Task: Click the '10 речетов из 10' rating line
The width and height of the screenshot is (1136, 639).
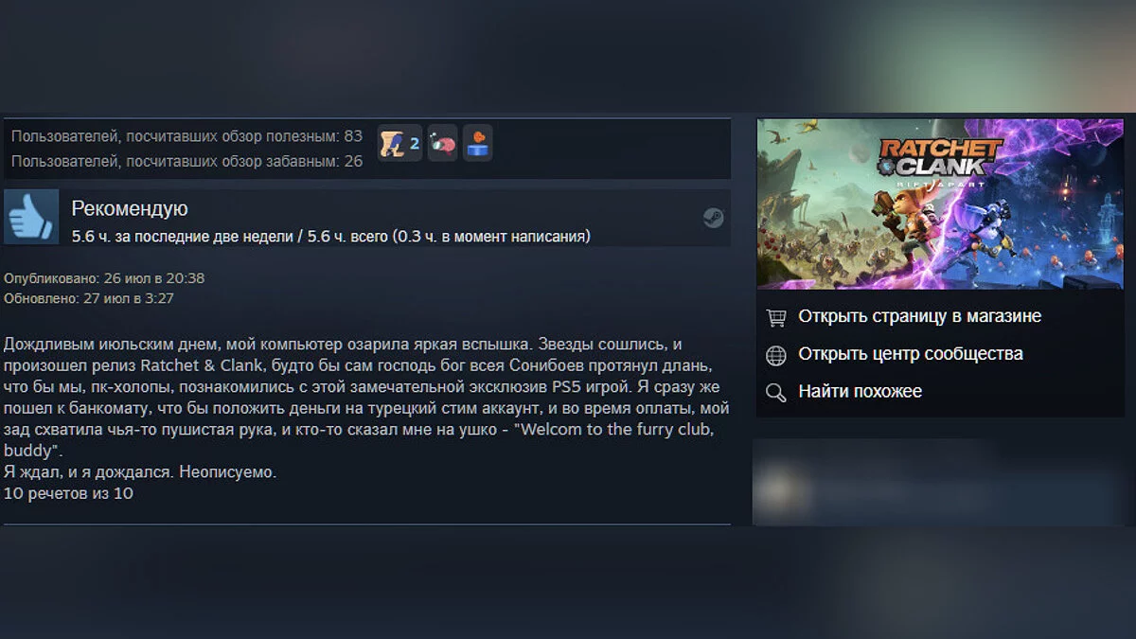Action: tap(68, 493)
